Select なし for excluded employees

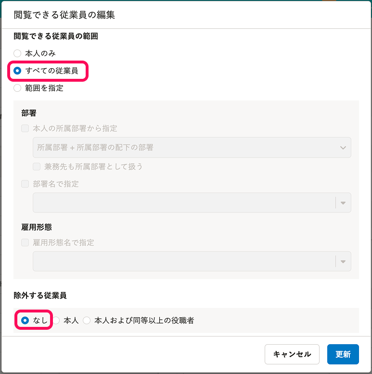tap(25, 320)
